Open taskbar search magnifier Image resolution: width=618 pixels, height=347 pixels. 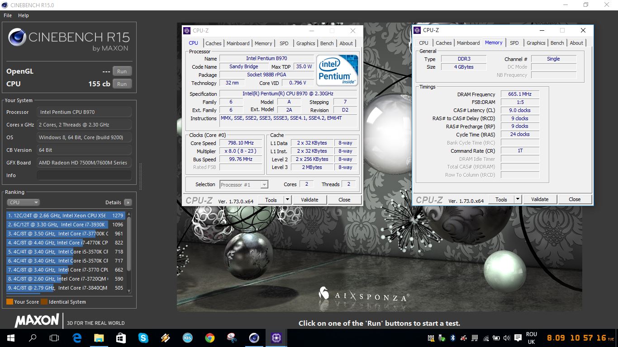click(33, 338)
